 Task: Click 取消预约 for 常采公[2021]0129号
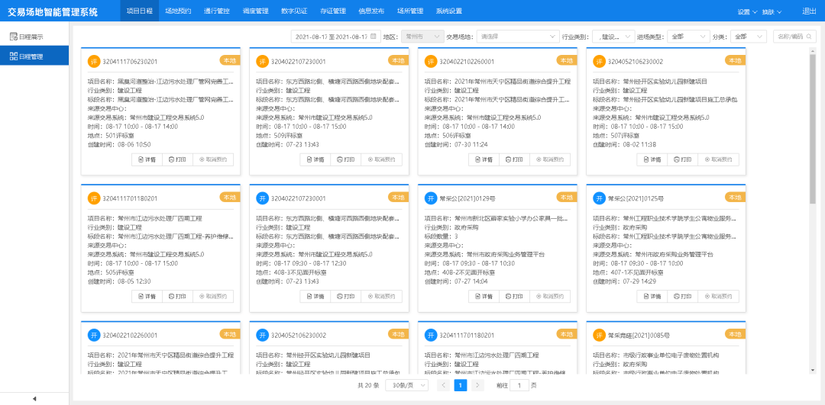[x=550, y=296]
